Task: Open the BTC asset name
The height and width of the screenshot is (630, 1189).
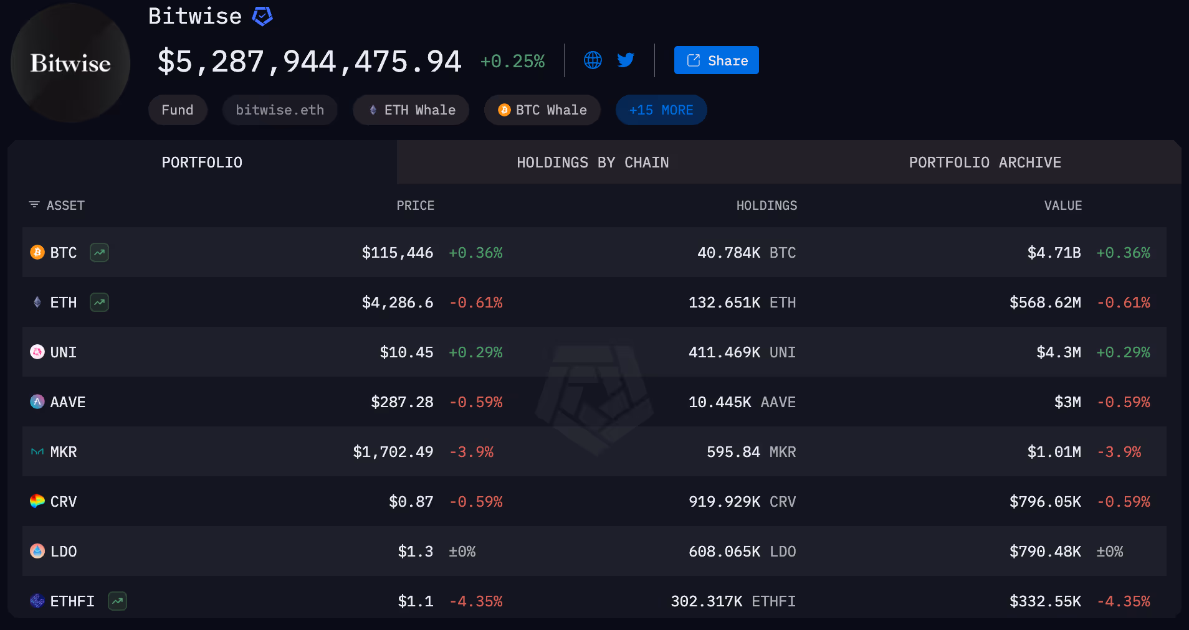Action: (x=64, y=253)
